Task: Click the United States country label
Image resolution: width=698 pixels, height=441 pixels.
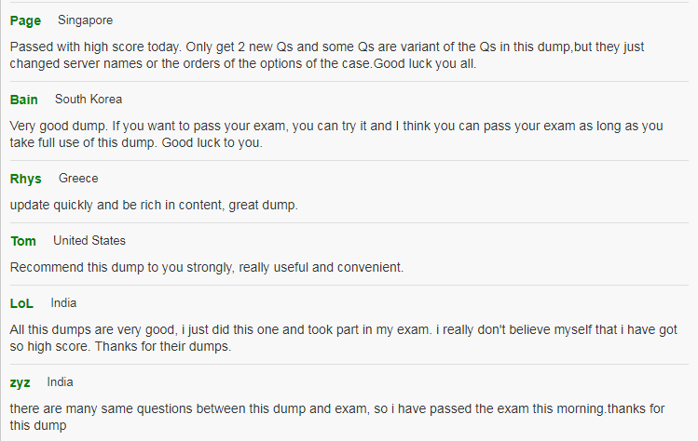Action: point(89,241)
